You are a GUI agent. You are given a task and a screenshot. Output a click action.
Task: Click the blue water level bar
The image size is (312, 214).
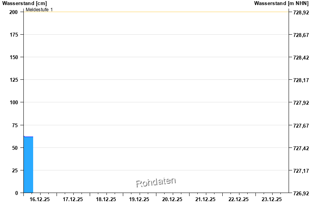[28, 165]
